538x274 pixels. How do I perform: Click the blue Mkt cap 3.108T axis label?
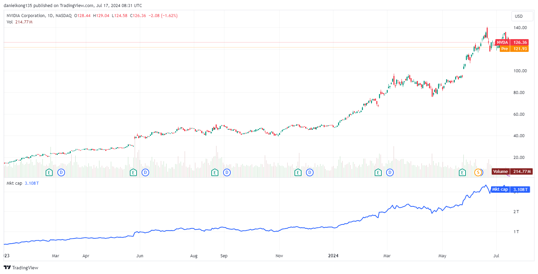(x=510, y=190)
